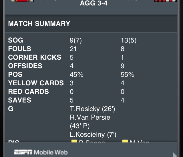This screenshot has height=157, width=183.
Task: Click L.Koscielny (7') goal entry
Action: click(x=93, y=134)
